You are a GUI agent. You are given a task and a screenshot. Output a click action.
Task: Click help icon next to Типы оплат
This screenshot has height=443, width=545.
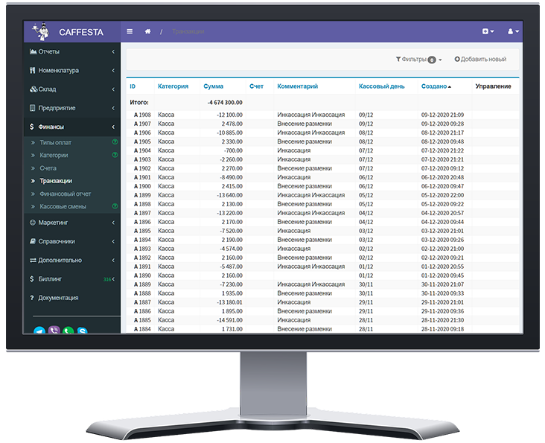115,141
